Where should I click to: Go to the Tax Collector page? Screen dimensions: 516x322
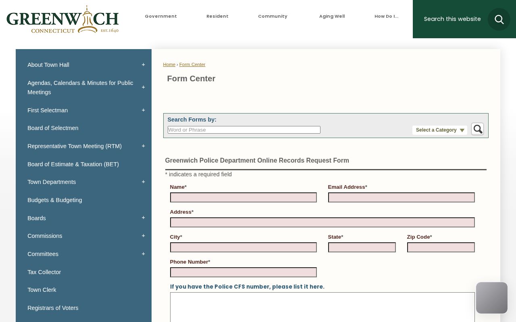coord(44,272)
